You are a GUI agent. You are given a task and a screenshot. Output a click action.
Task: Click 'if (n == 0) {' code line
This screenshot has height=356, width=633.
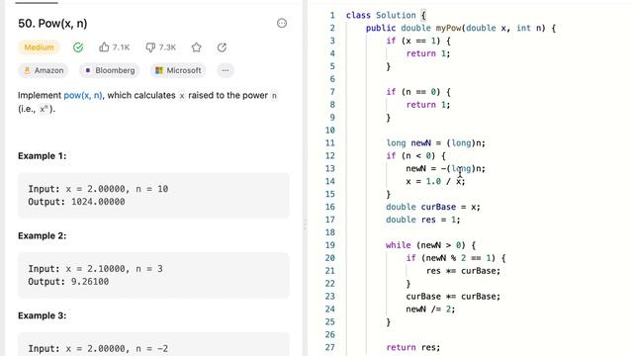coord(418,92)
